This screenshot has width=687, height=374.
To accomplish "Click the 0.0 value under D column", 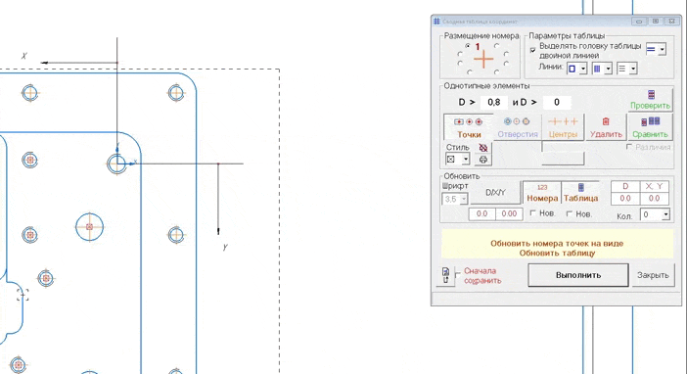I will tap(625, 198).
